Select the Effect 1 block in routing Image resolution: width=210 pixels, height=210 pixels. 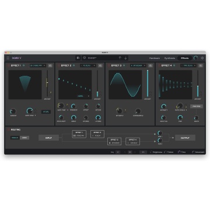point(79,134)
